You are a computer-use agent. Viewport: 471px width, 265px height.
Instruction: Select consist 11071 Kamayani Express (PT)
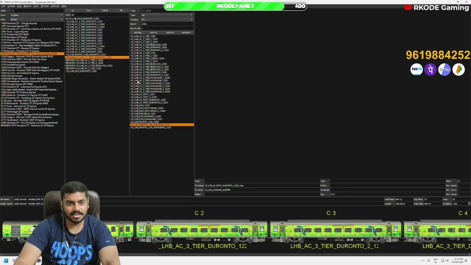(x=32, y=26)
